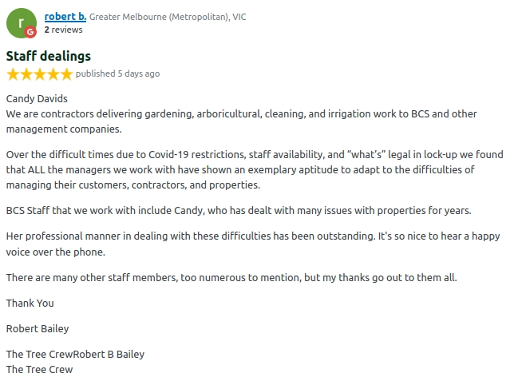Click the Thank You line
Image resolution: width=522 pixels, height=385 pixels.
30,304
